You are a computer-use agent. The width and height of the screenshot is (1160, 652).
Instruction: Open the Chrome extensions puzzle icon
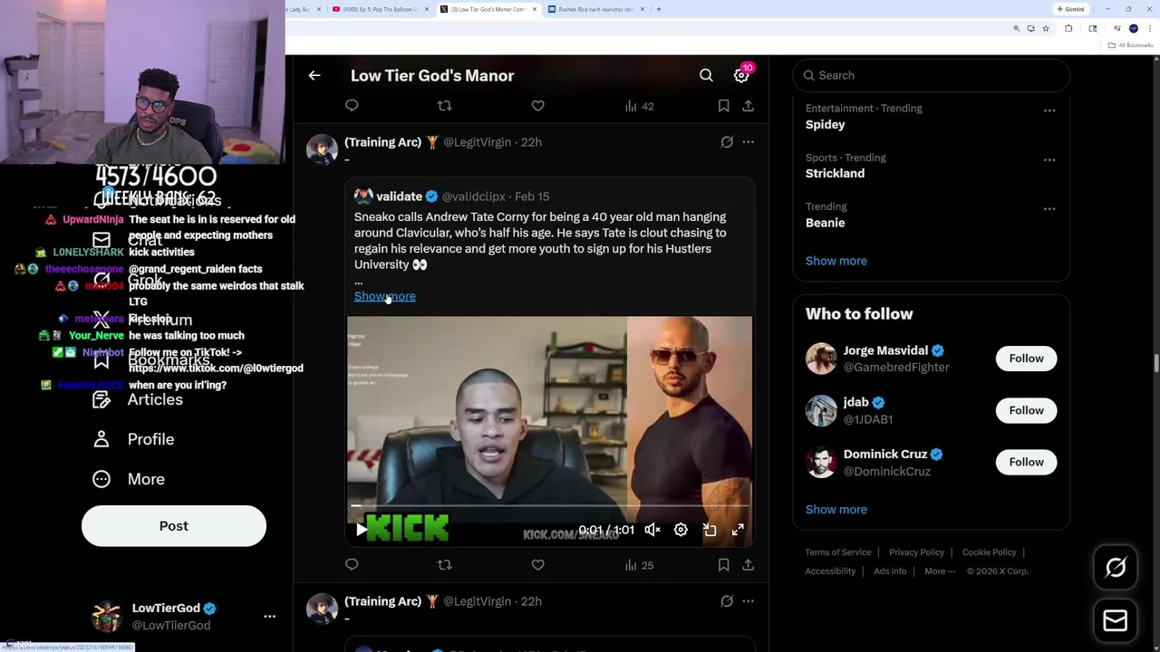click(x=1068, y=29)
